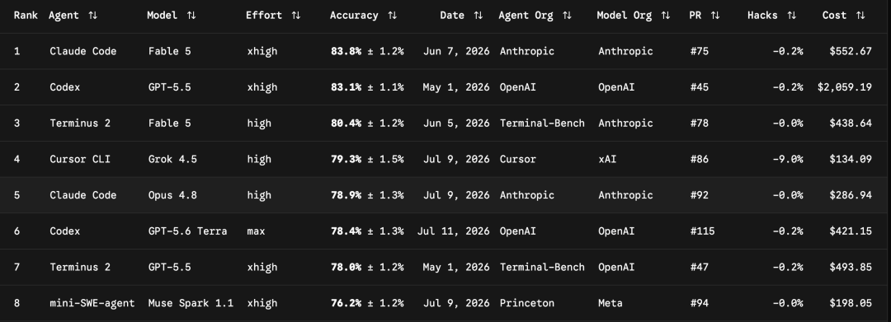Screen dimensions: 891x322
Task: Open the PR #45 link
Action: [699, 87]
